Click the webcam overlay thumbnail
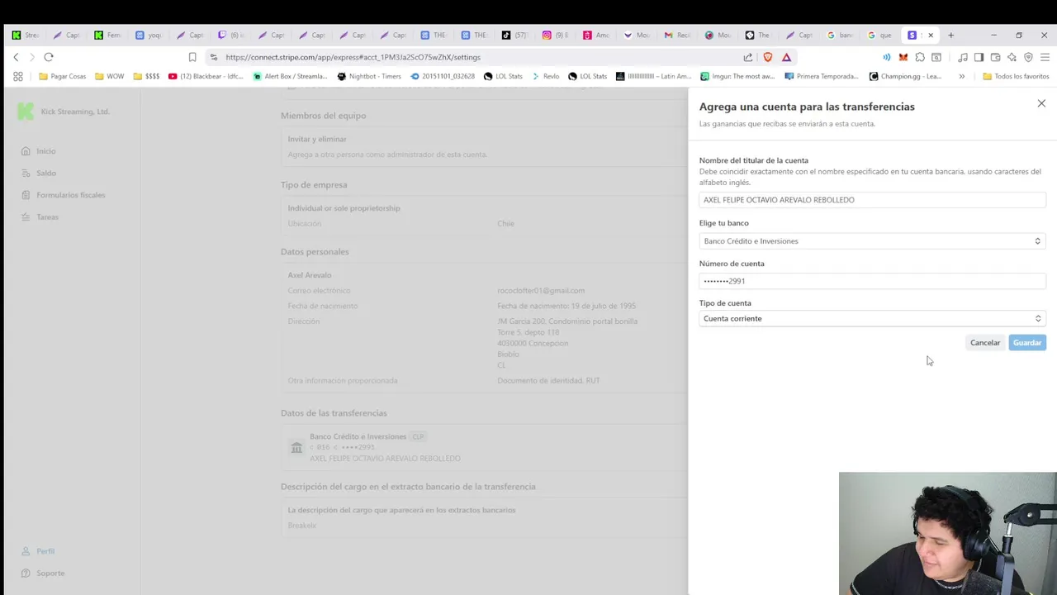Screen dimensions: 1057x595 (x=947, y=533)
